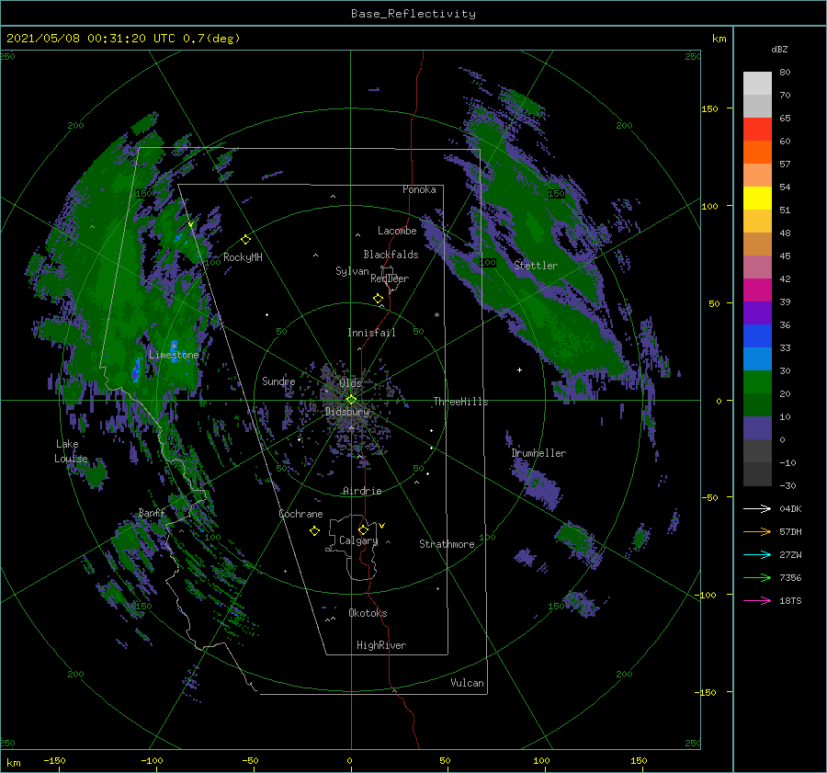827x773 pixels.
Task: Pick the pink 45 dBZ legend color
Action: (x=757, y=267)
